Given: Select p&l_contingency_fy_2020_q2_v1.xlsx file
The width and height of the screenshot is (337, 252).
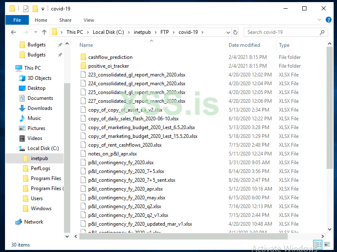Looking at the screenshot, I should click(128, 215).
